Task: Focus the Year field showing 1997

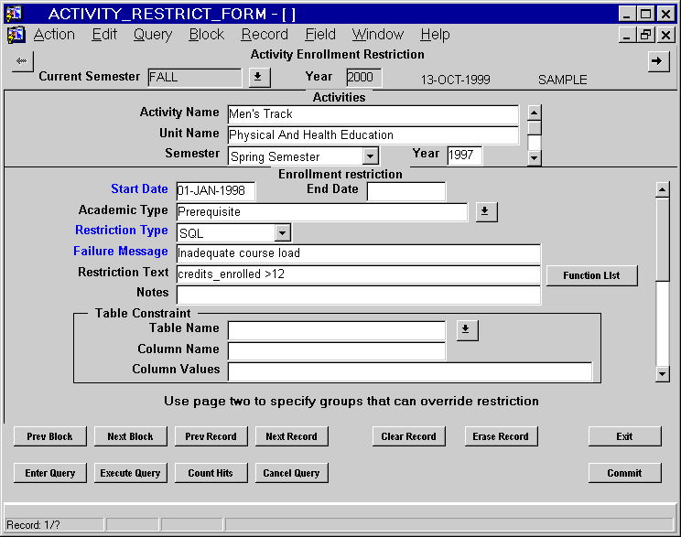Action: pyautogui.click(x=464, y=156)
